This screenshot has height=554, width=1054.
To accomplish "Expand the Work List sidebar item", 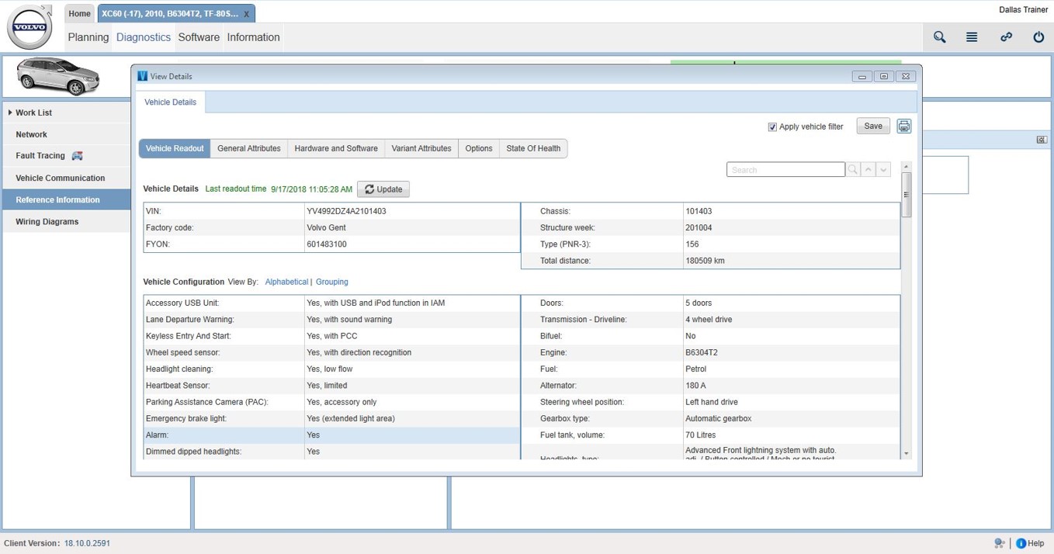I will tap(33, 113).
